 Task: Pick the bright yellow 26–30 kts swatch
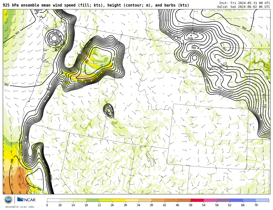[119, 200]
